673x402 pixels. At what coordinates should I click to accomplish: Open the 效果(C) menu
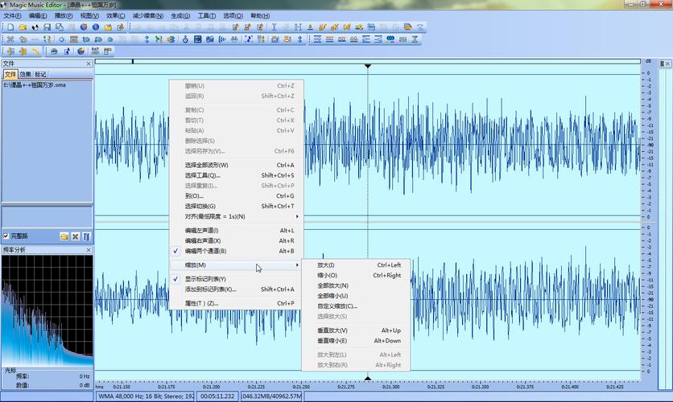coord(115,16)
